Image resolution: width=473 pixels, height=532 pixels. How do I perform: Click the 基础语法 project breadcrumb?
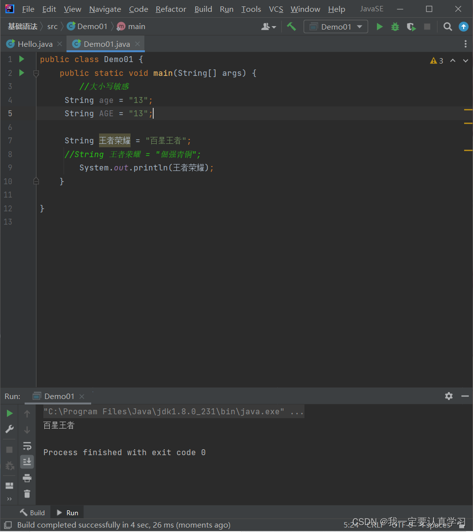pyautogui.click(x=22, y=27)
